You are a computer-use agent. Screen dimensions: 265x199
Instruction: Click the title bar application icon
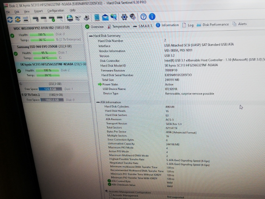(x=6, y=6)
